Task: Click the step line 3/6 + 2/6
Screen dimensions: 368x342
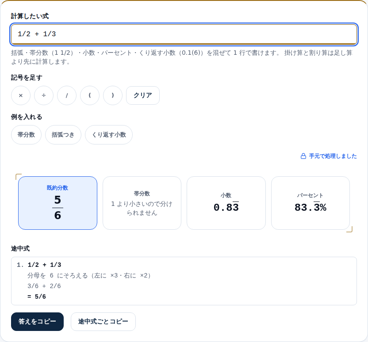Action: pos(44,286)
